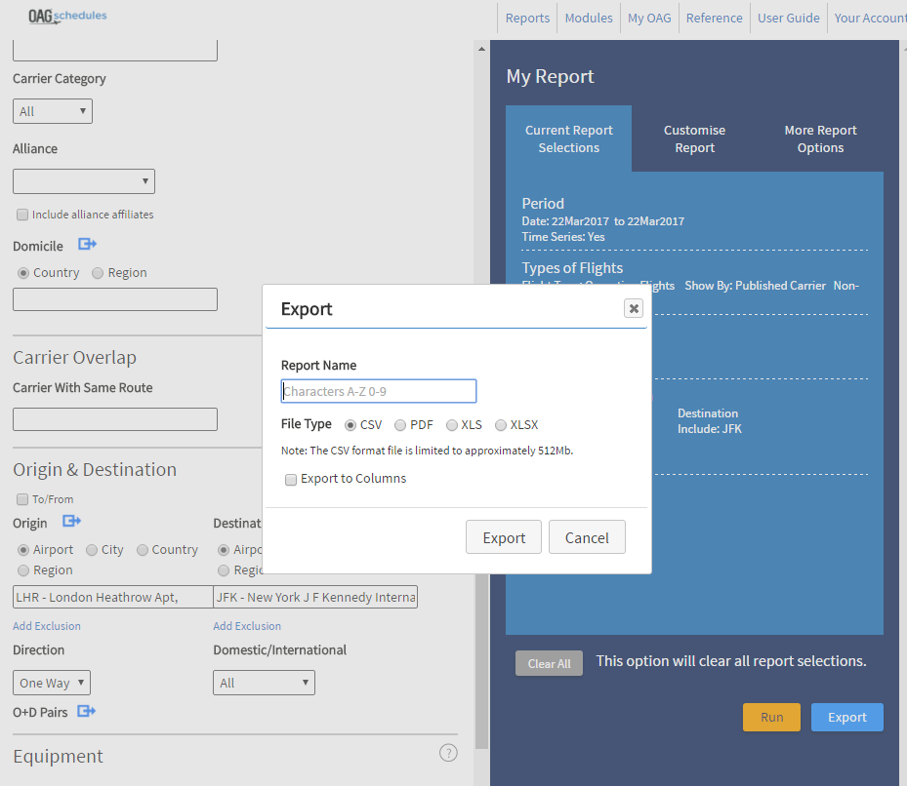This screenshot has height=786, width=907.
Task: Focus the Report Name input field
Action: tap(379, 391)
